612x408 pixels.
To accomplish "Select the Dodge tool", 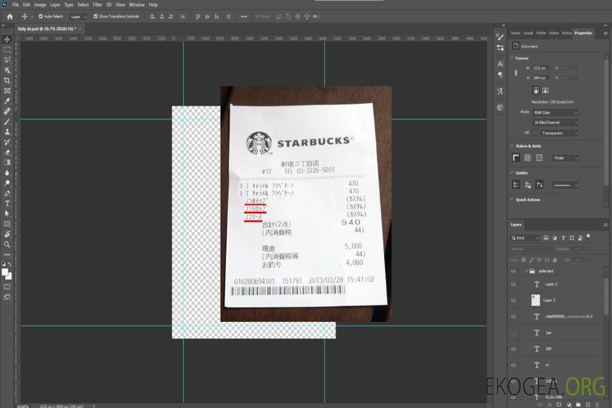I will click(7, 182).
